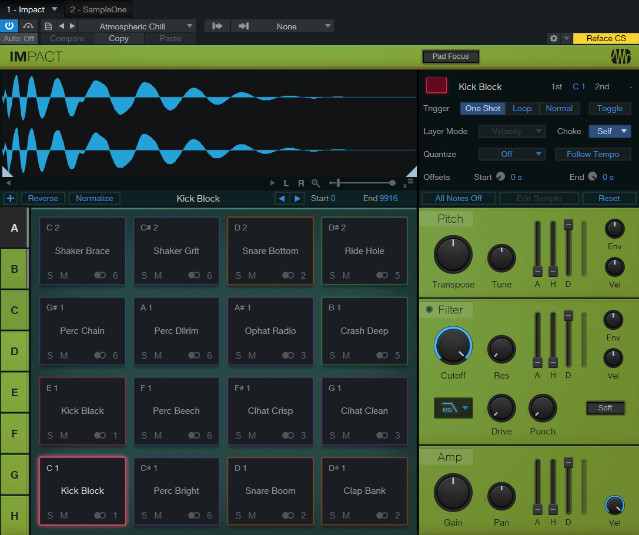This screenshot has height=535, width=639.
Task: Click the Amp Gain knob
Action: [x=453, y=493]
